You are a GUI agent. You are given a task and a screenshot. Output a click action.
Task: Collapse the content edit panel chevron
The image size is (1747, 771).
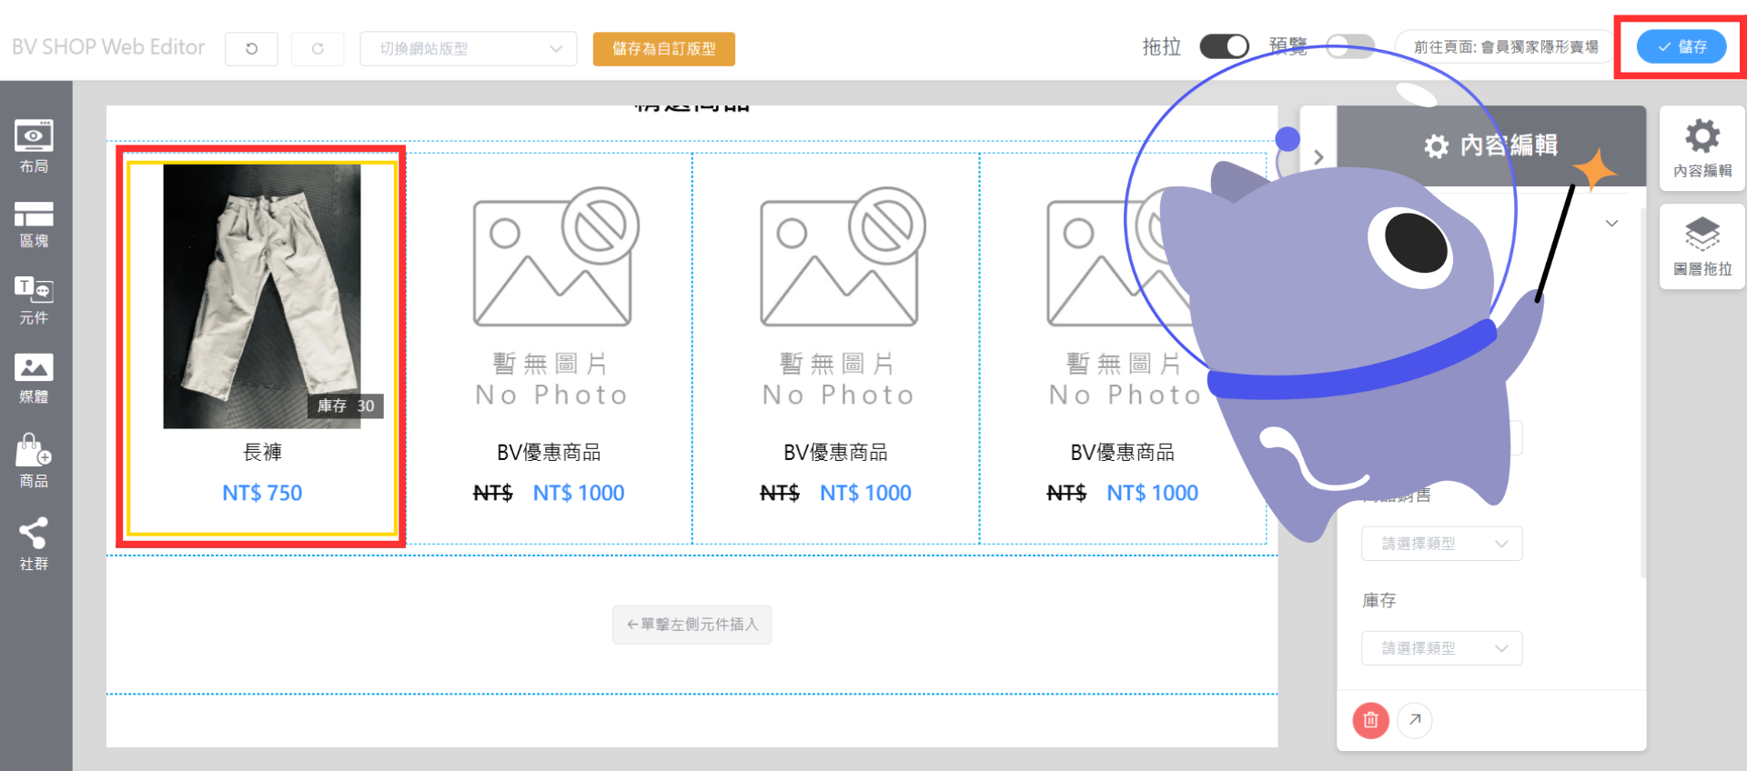coord(1318,156)
